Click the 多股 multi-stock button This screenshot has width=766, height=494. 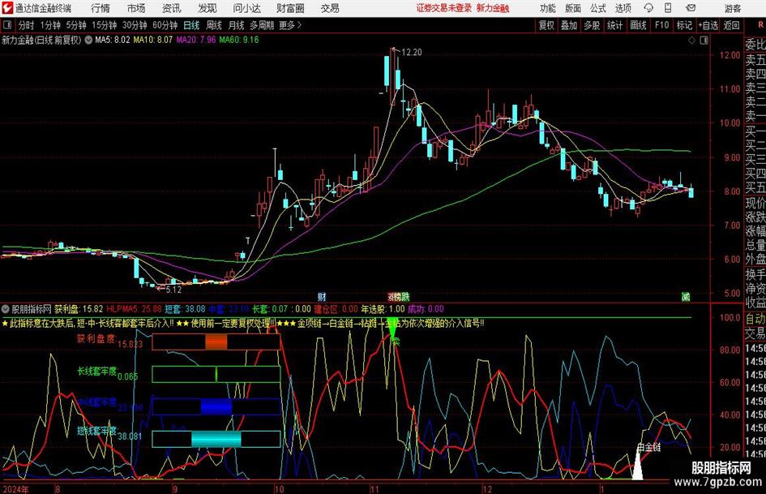pyautogui.click(x=592, y=25)
